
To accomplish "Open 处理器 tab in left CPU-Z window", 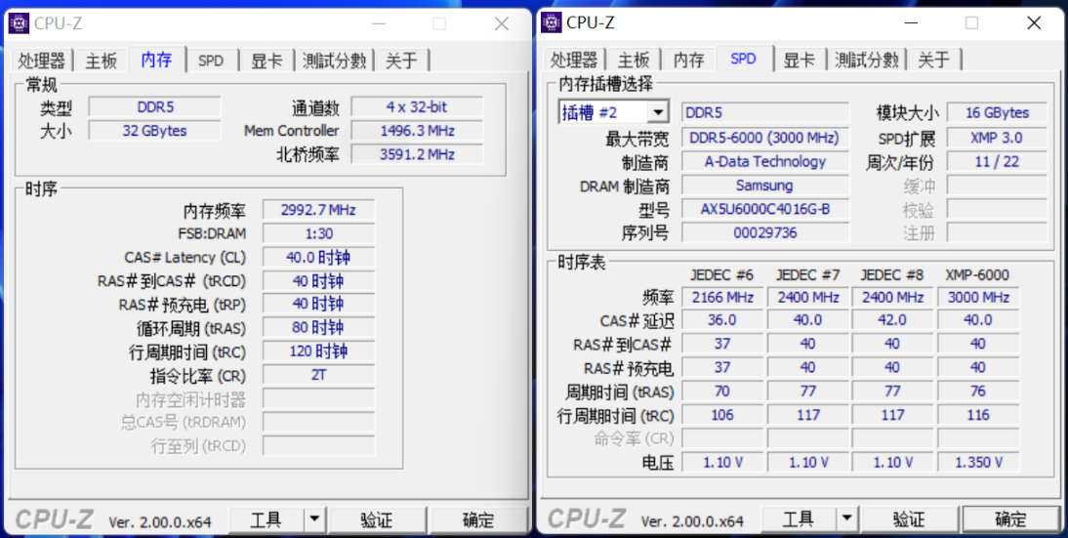I will tap(42, 61).
